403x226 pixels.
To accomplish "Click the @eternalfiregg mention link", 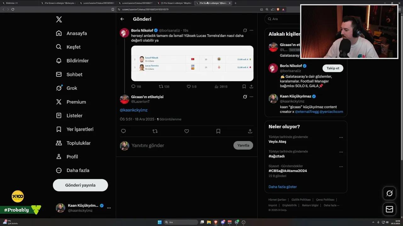I will 307,111.
